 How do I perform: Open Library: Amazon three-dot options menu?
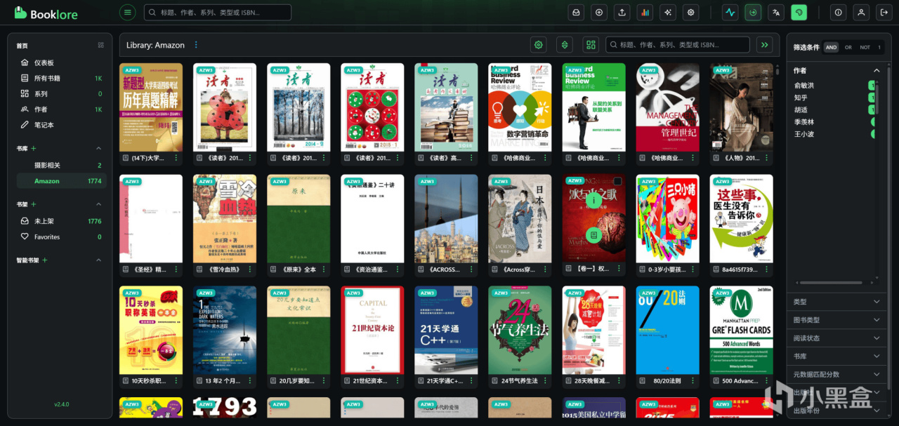click(x=196, y=45)
